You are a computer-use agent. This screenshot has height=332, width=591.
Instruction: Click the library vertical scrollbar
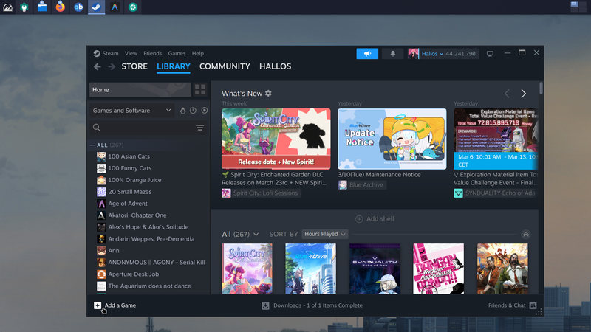point(541,88)
